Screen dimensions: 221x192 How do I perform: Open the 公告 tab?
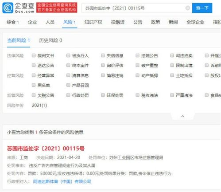(138, 22)
